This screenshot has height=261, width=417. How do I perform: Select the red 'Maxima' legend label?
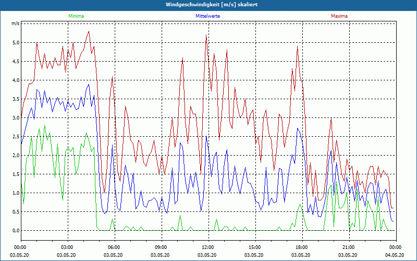(x=339, y=16)
